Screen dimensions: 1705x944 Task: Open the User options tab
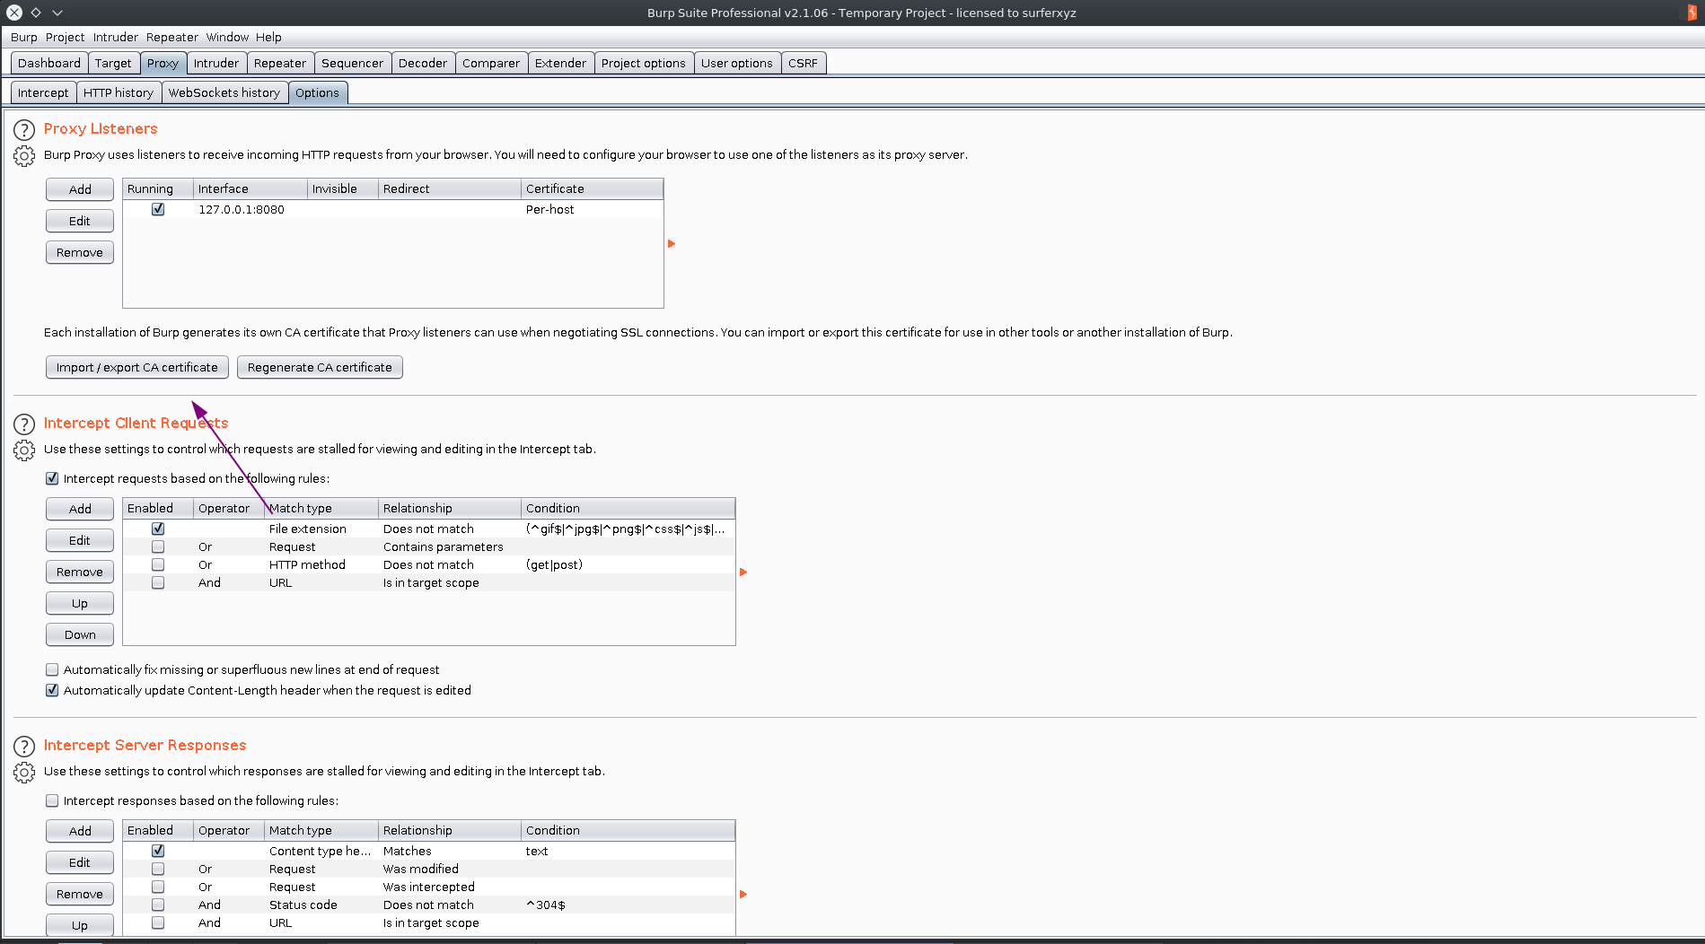(737, 63)
